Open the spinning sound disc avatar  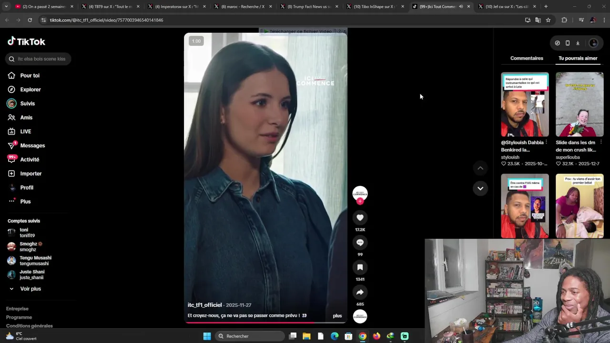point(360,316)
